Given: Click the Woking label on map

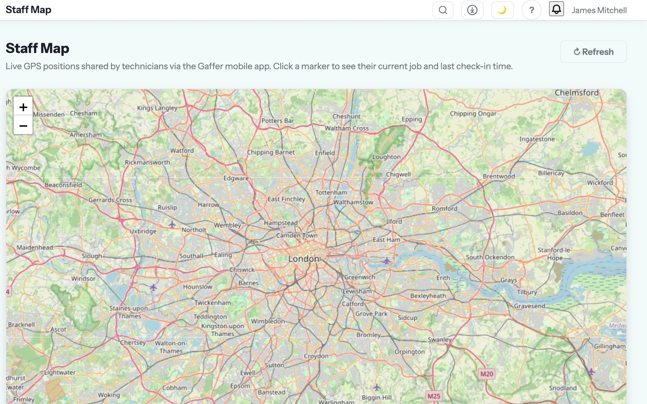Looking at the screenshot, I should (109, 395).
